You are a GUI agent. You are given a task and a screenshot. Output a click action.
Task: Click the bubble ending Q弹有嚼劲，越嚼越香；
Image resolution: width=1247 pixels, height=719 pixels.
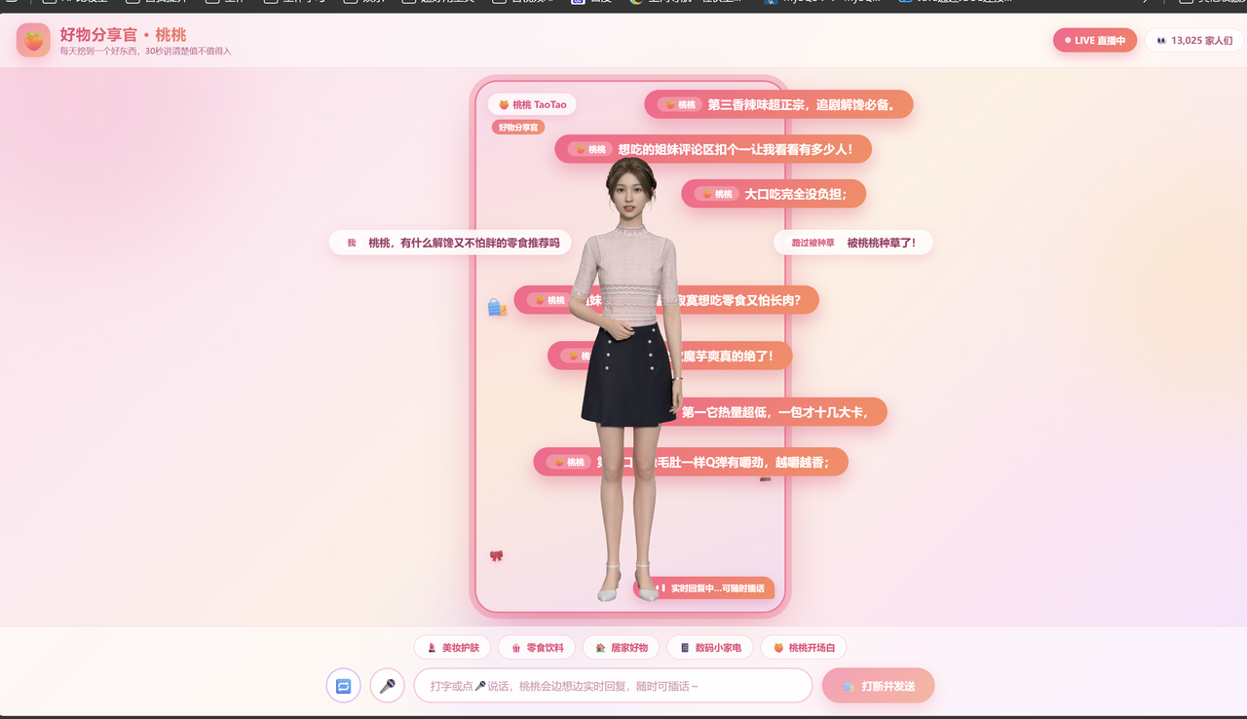(691, 462)
